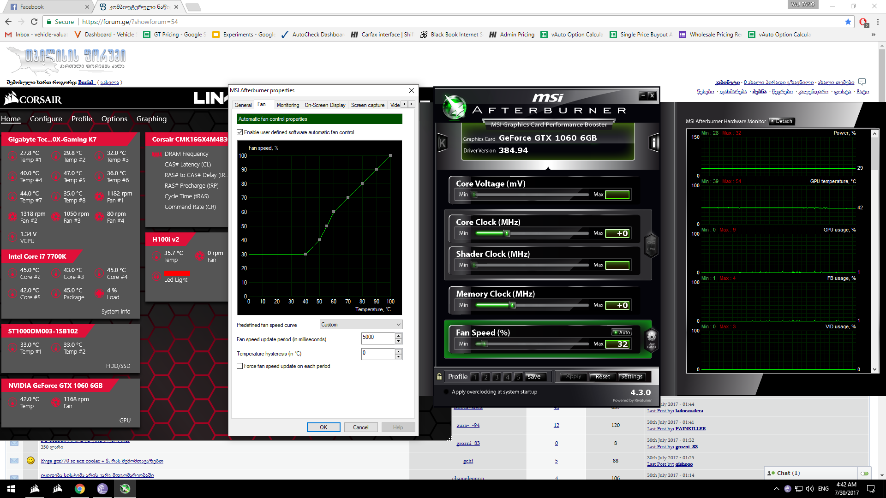
Task: Increase fan speed update period with up arrow
Action: click(x=399, y=336)
